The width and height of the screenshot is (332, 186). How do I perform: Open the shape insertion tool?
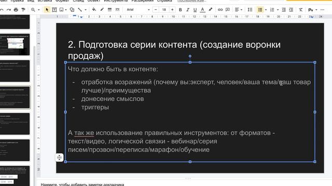(72, 10)
